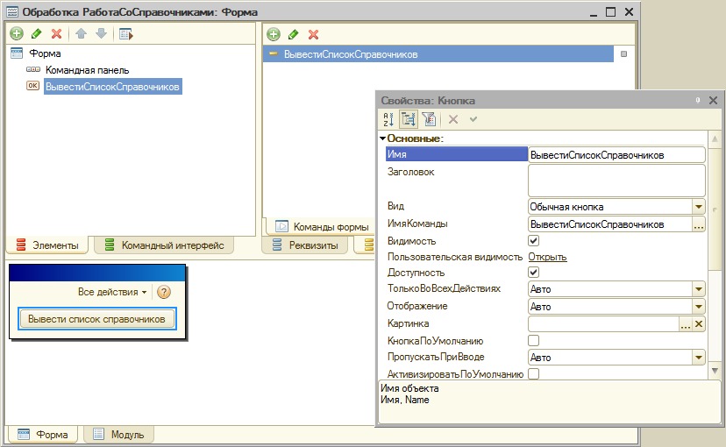Edit the selected form command with pencil

coord(293,34)
